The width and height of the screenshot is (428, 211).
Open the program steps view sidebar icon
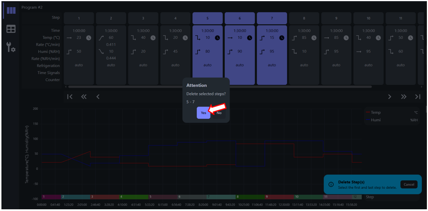[x=11, y=11]
